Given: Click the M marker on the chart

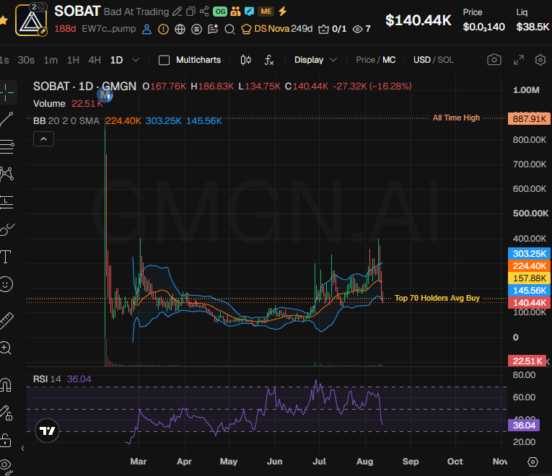Looking at the screenshot, I should point(105,94).
